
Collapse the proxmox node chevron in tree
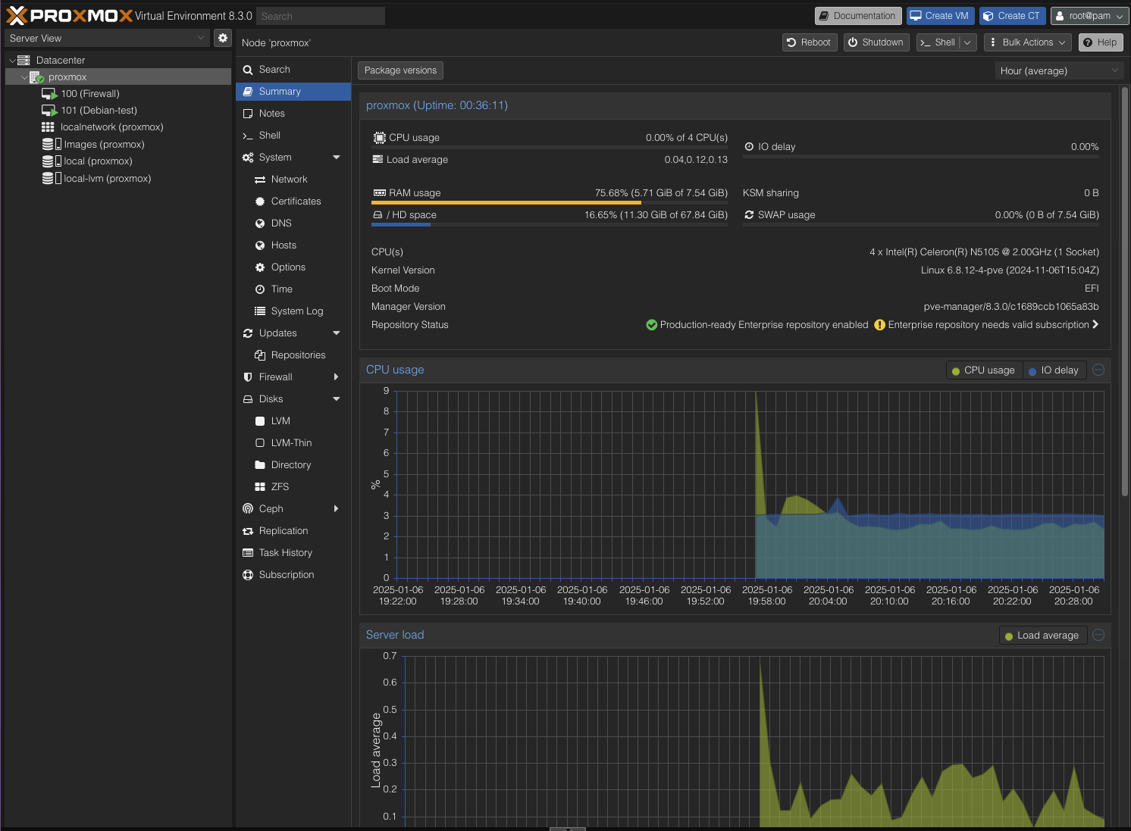[x=24, y=77]
